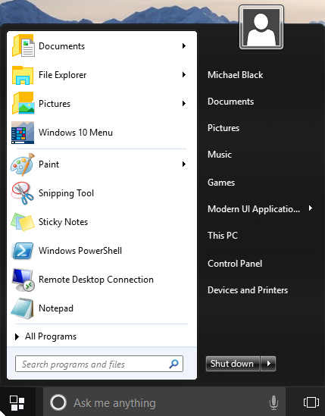Expand the Pictures submenu arrow

pyautogui.click(x=184, y=104)
